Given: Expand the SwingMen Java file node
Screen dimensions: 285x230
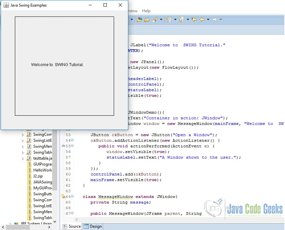Looking at the screenshot, I should tap(22, 147).
